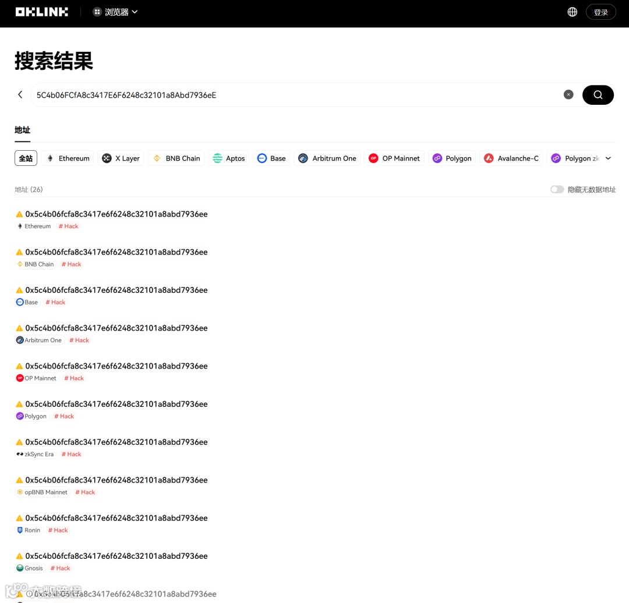Open the Arbitrum One result address
This screenshot has height=603, width=629.
tap(116, 328)
